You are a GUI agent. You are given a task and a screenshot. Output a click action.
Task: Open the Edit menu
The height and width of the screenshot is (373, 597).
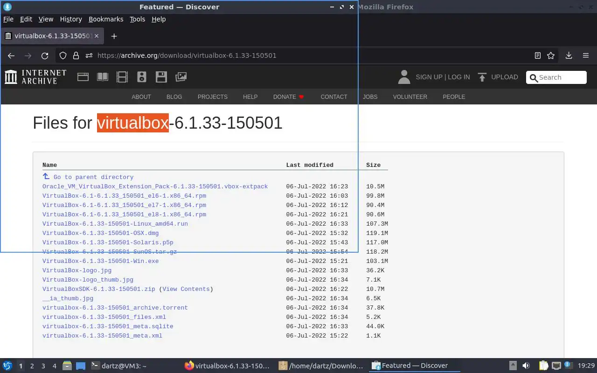click(26, 19)
